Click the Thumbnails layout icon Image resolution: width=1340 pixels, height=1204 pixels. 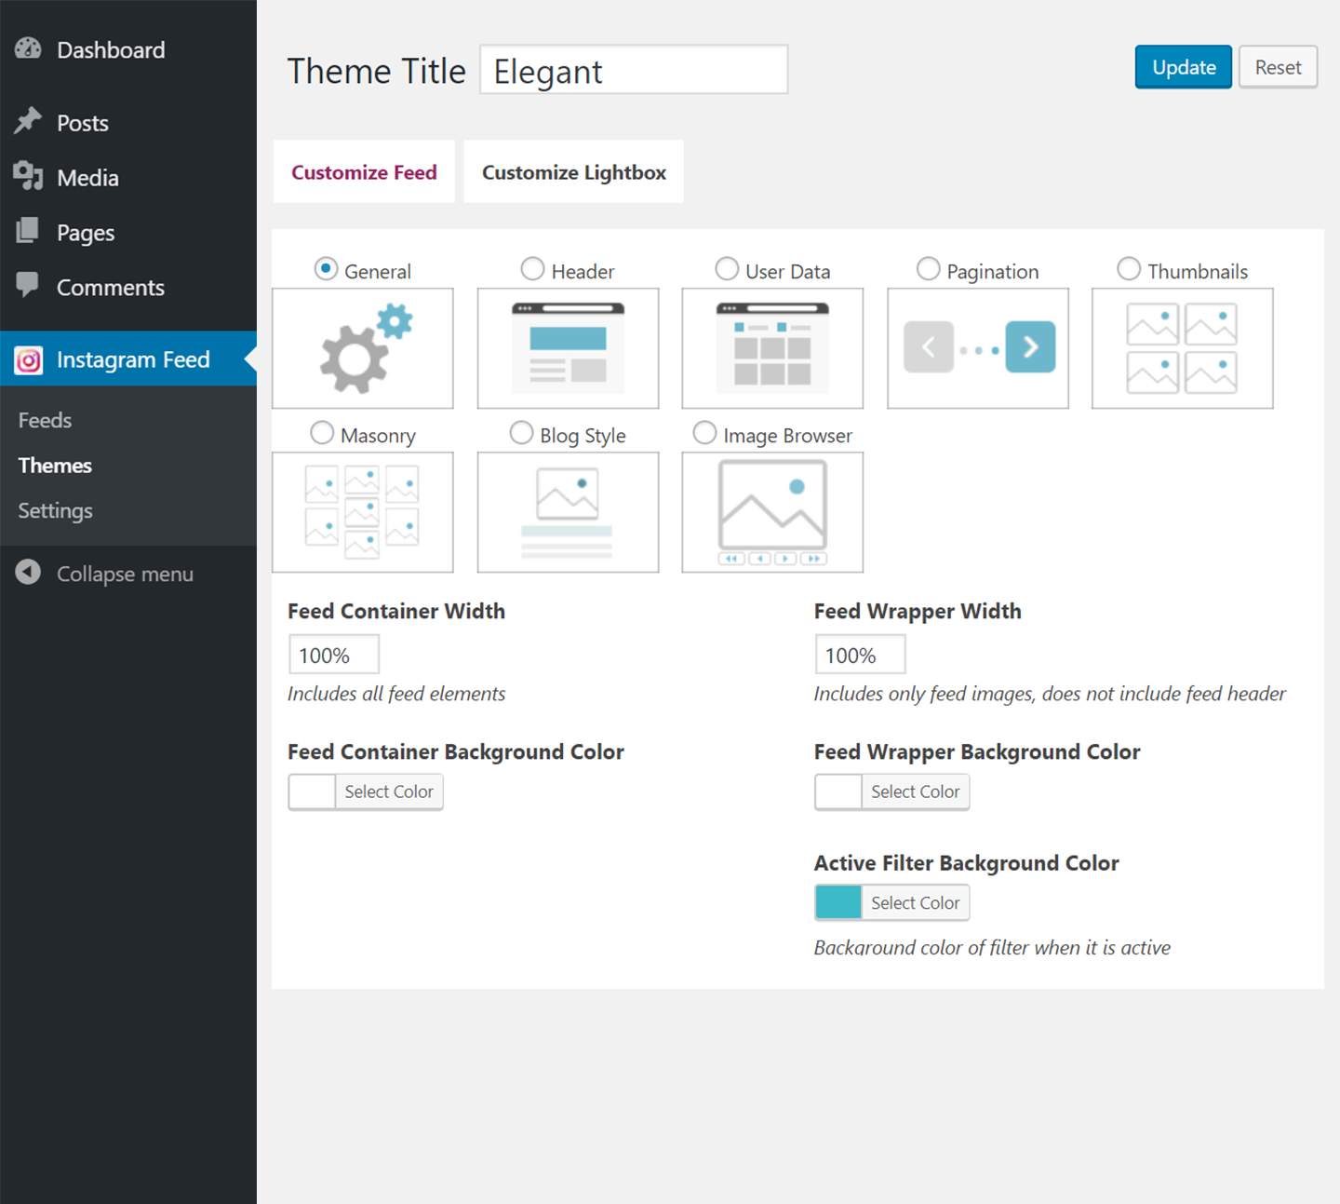[x=1182, y=348]
